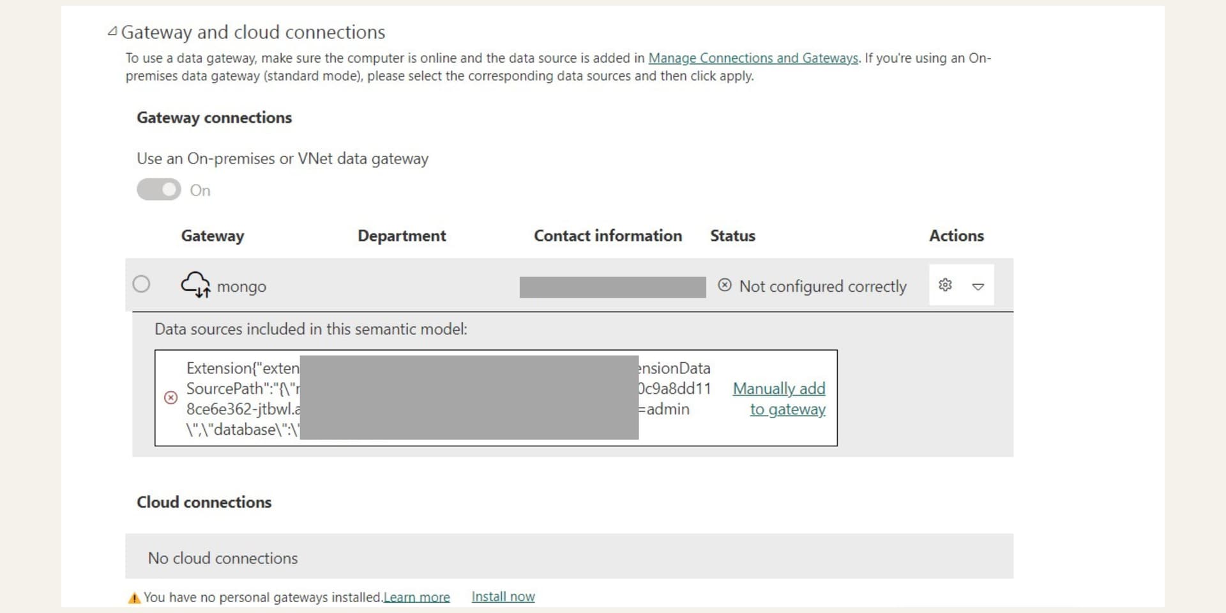Click the Contact information column header
1226x613 pixels.
(x=607, y=236)
